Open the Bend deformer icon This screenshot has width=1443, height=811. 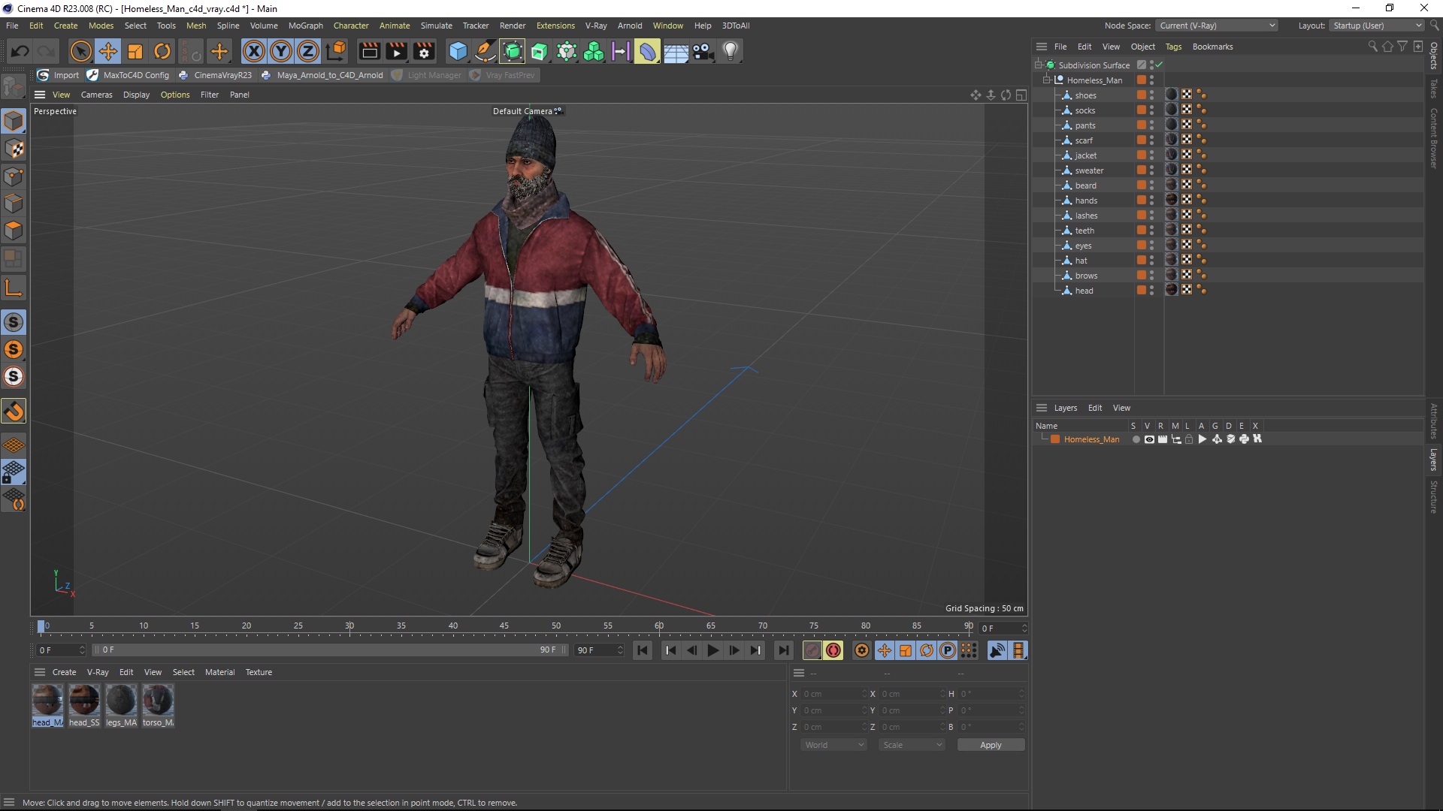tap(647, 51)
